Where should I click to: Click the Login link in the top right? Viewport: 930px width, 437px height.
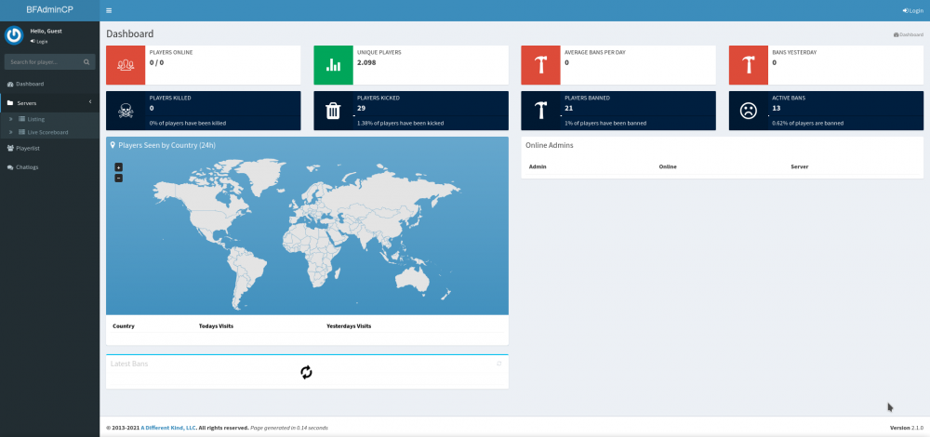(913, 10)
